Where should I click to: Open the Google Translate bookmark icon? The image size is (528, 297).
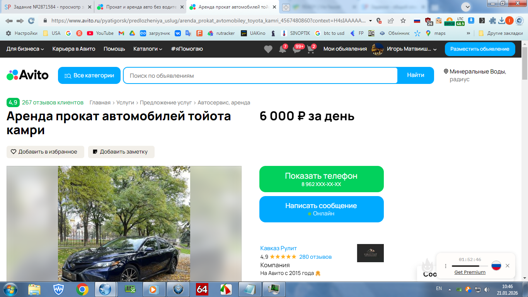[189, 33]
